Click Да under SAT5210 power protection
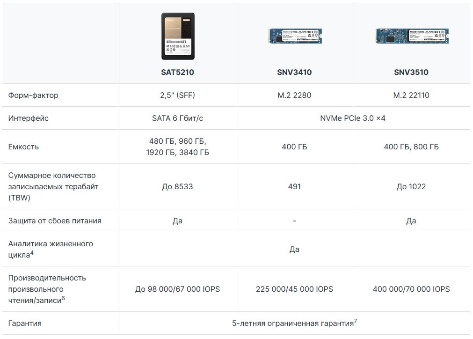This screenshot has width=473, height=339. (x=177, y=221)
